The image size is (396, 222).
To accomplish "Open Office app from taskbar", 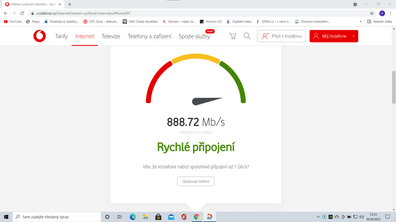I will tap(184, 217).
